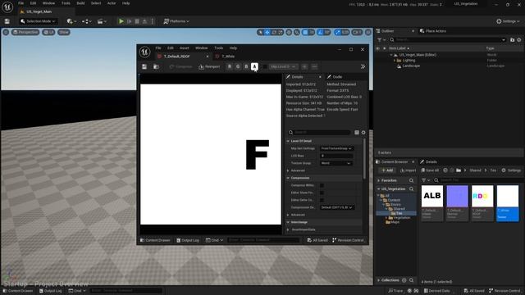The image size is (525, 295).
Task: Open the add content quick menu
Action: 71,21
